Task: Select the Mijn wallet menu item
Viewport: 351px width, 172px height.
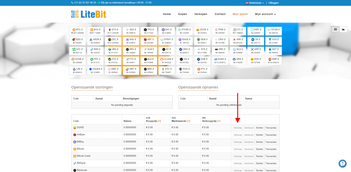Action: coord(240,14)
